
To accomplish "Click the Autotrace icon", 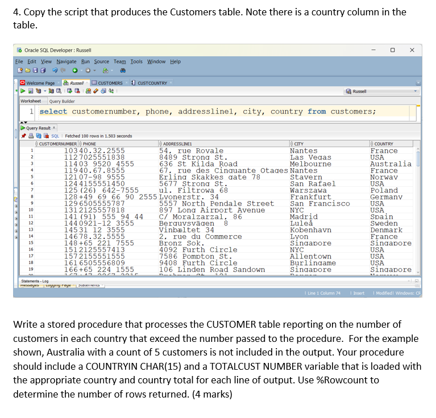I will click(x=51, y=91).
